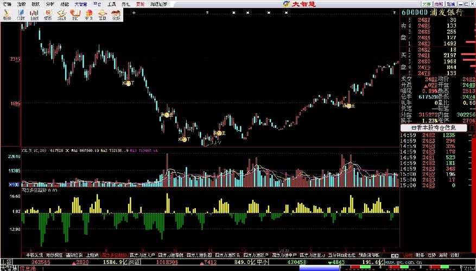Click the 大智慧 logo in the title bar

click(x=300, y=4)
